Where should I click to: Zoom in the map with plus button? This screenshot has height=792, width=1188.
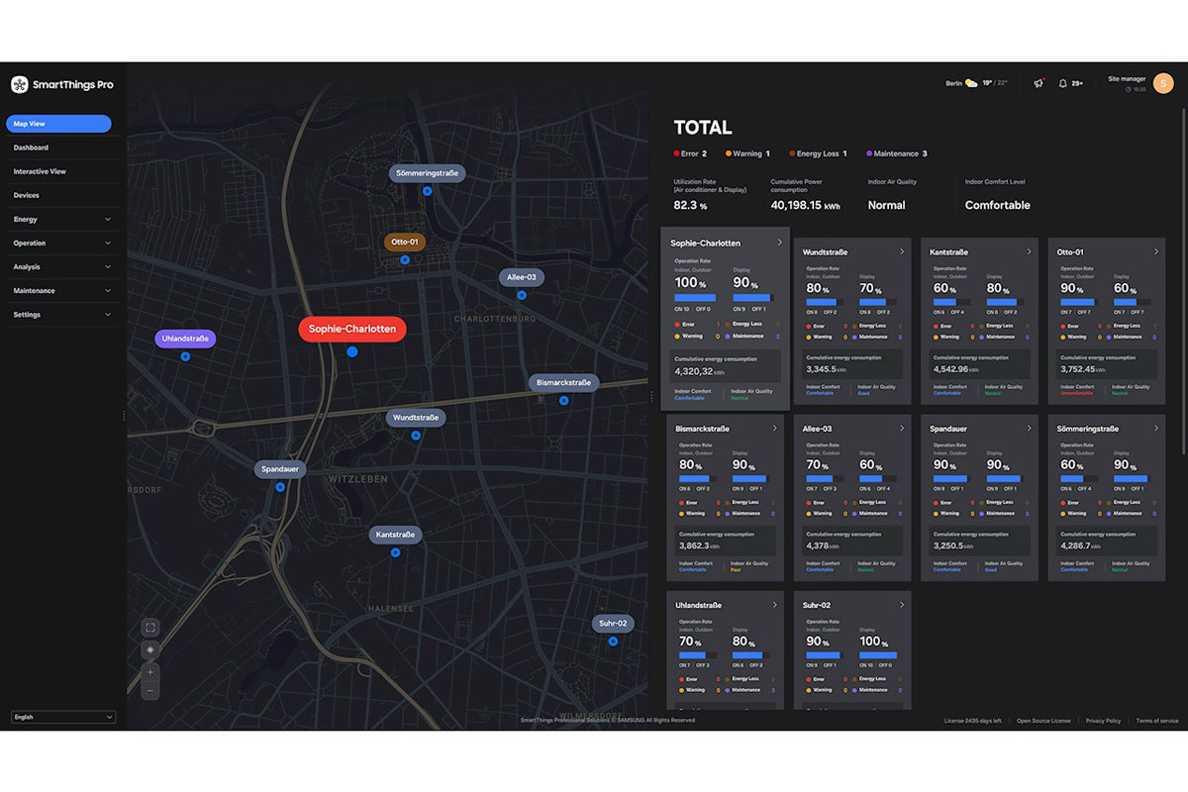150,672
